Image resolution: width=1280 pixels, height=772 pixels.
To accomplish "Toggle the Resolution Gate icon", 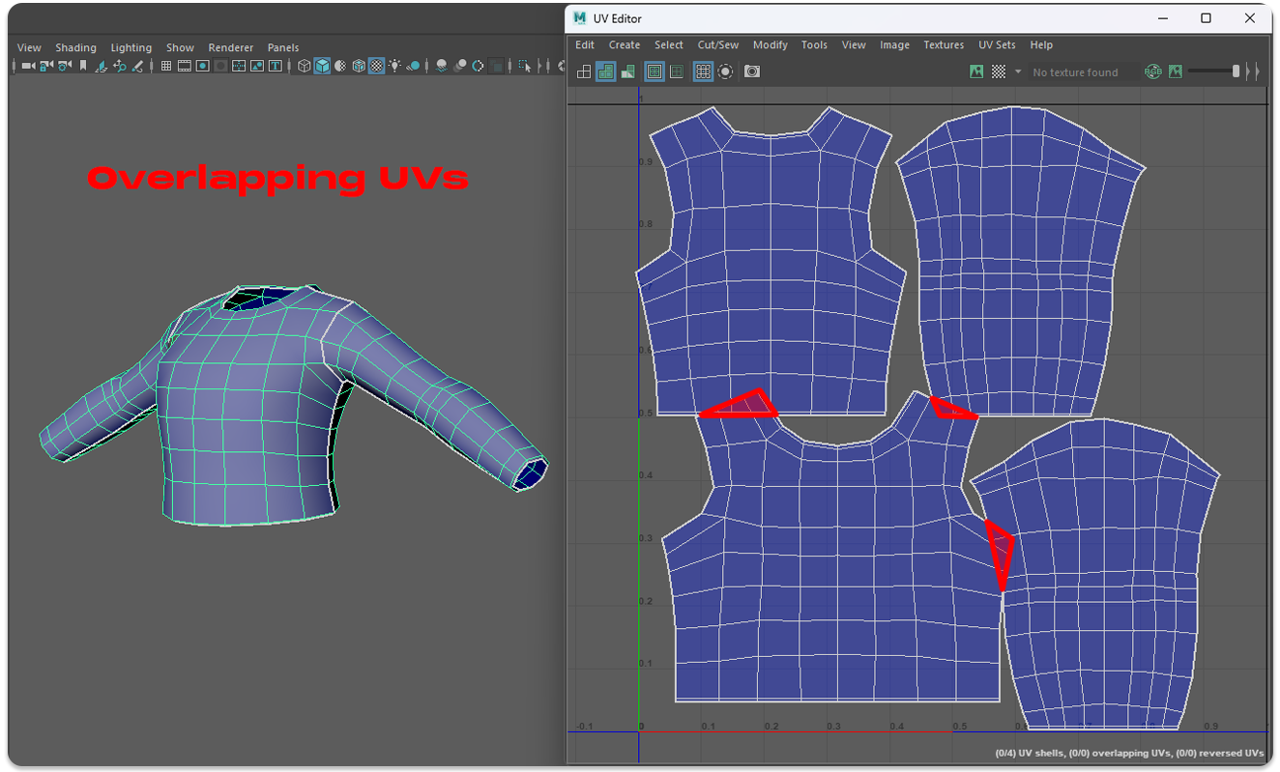I will 203,66.
